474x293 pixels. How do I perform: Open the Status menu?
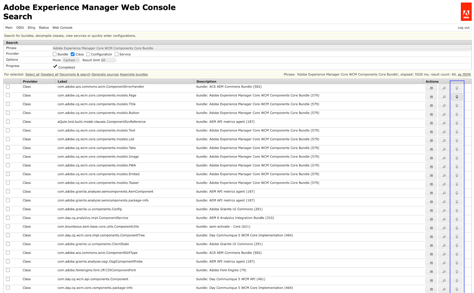pyautogui.click(x=44, y=28)
